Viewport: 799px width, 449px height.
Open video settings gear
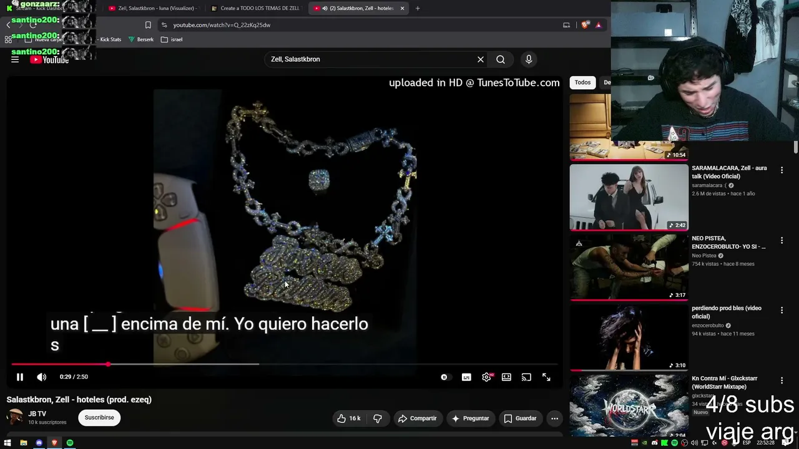(486, 377)
